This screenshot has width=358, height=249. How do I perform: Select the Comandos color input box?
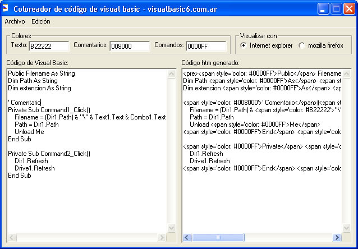pos(205,46)
